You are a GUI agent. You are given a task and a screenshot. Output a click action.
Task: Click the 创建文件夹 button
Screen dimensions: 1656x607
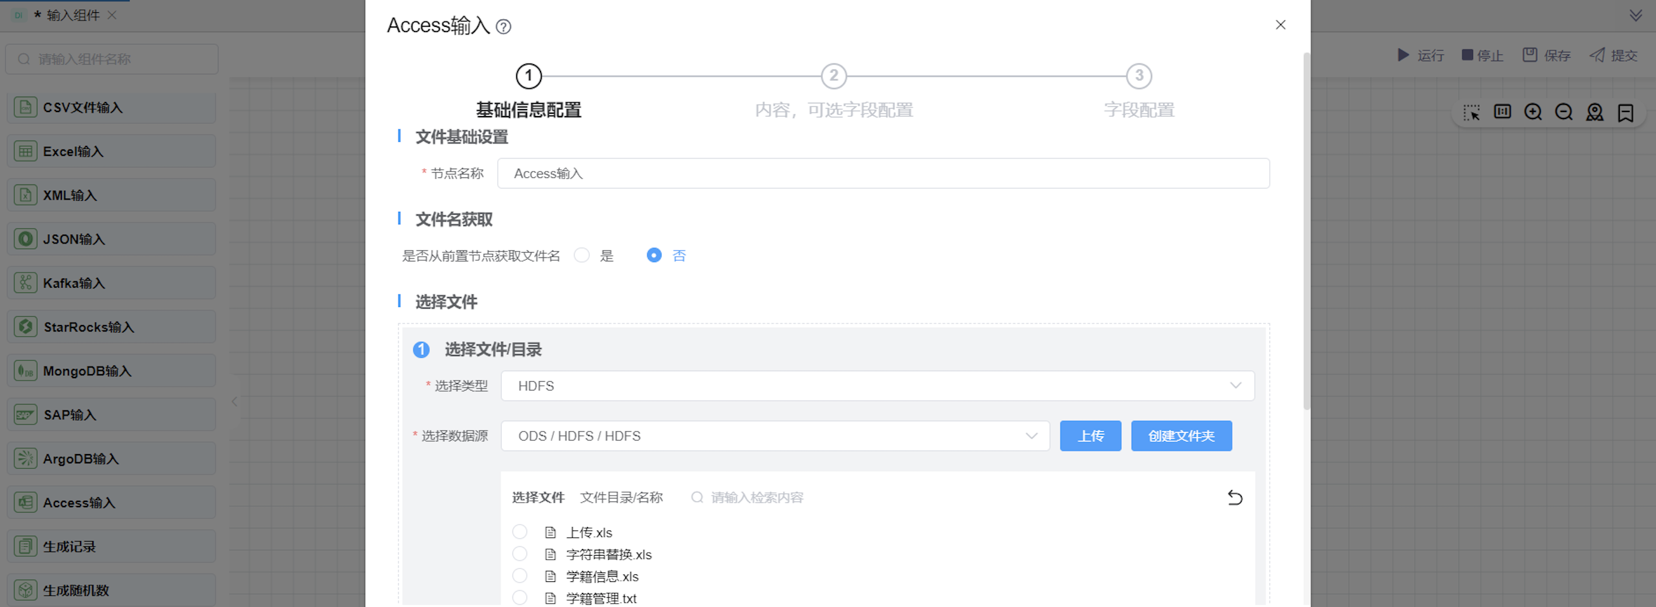pyautogui.click(x=1181, y=436)
